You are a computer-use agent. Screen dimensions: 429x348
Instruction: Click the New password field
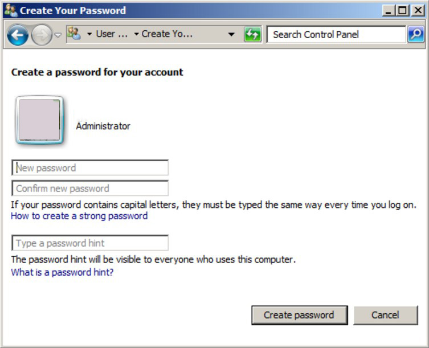(90, 167)
